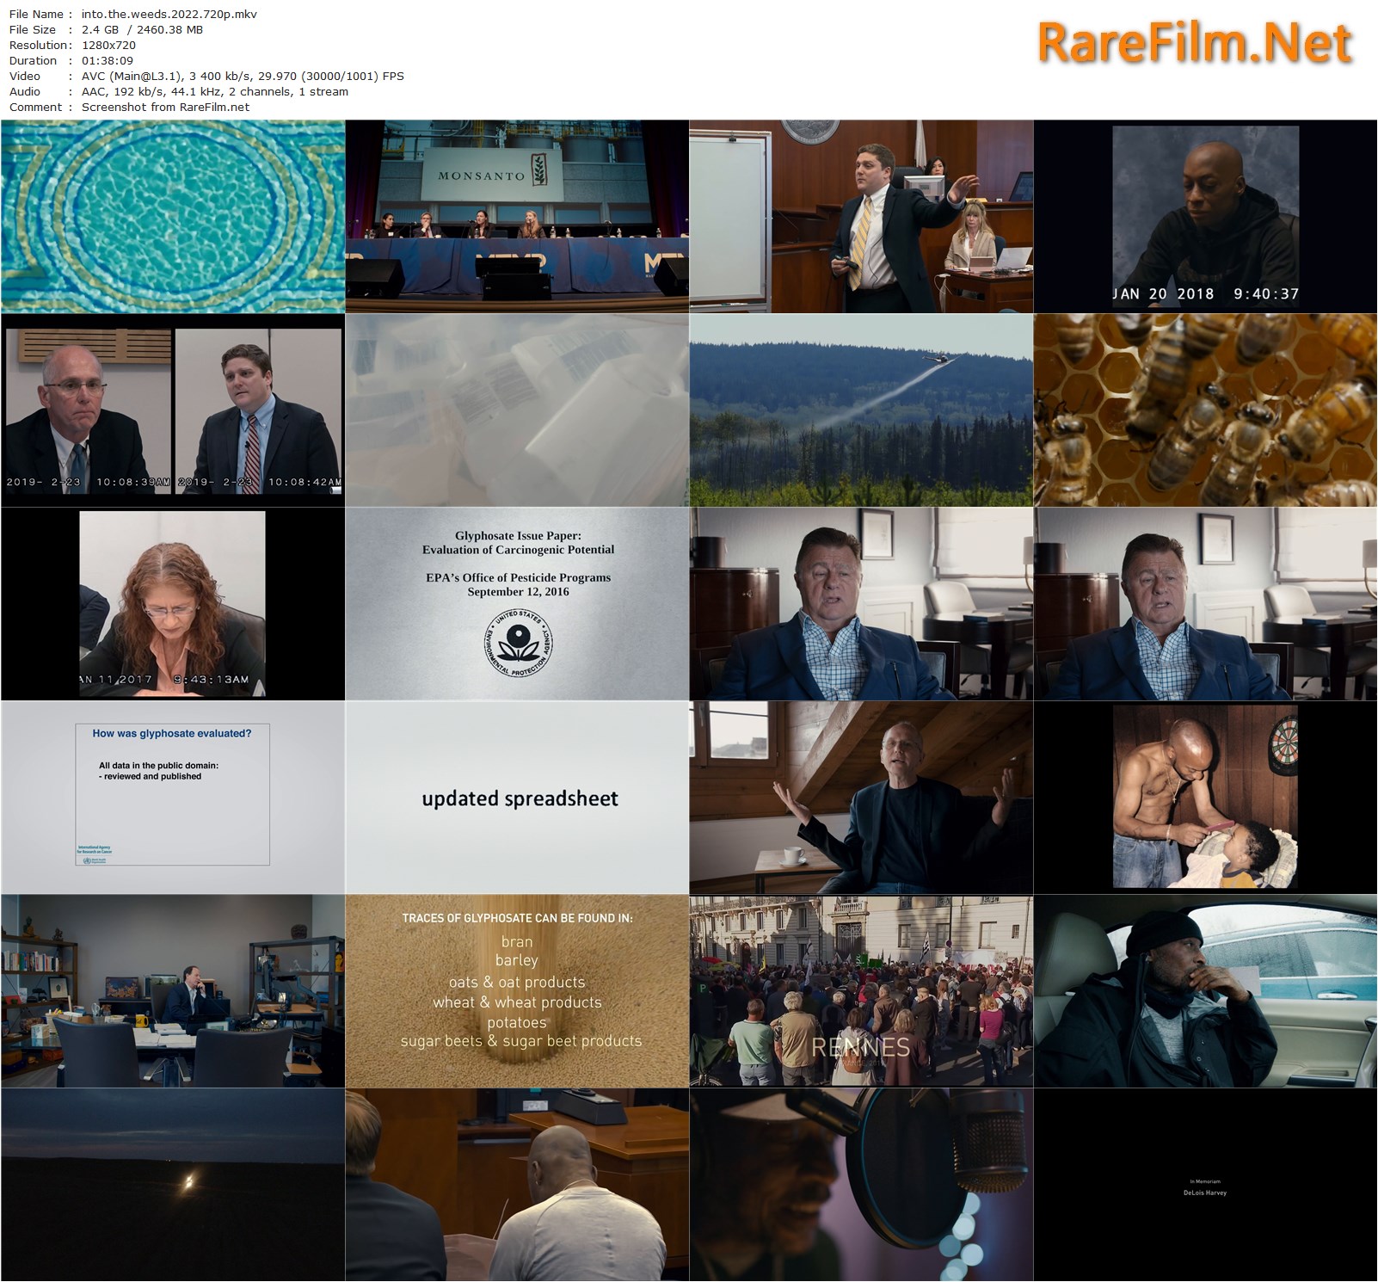Click the 'Screenshot from RareFilm.net' comment text
The height and width of the screenshot is (1282, 1378).
[165, 107]
